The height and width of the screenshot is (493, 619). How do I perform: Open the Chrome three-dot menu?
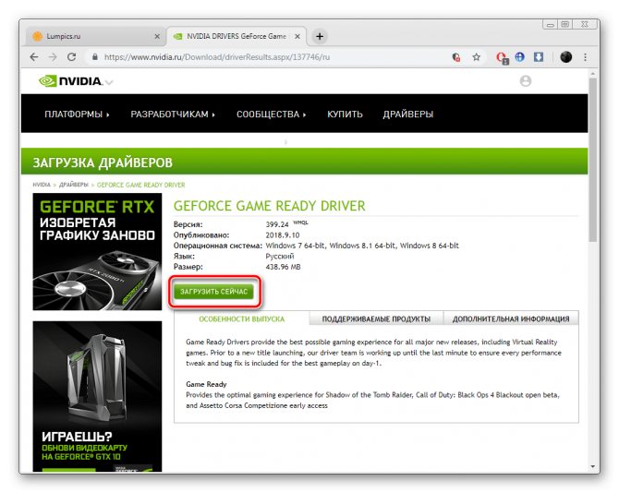pyautogui.click(x=585, y=57)
